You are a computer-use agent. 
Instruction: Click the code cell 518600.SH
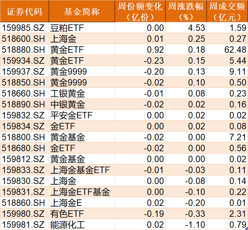[24, 39]
